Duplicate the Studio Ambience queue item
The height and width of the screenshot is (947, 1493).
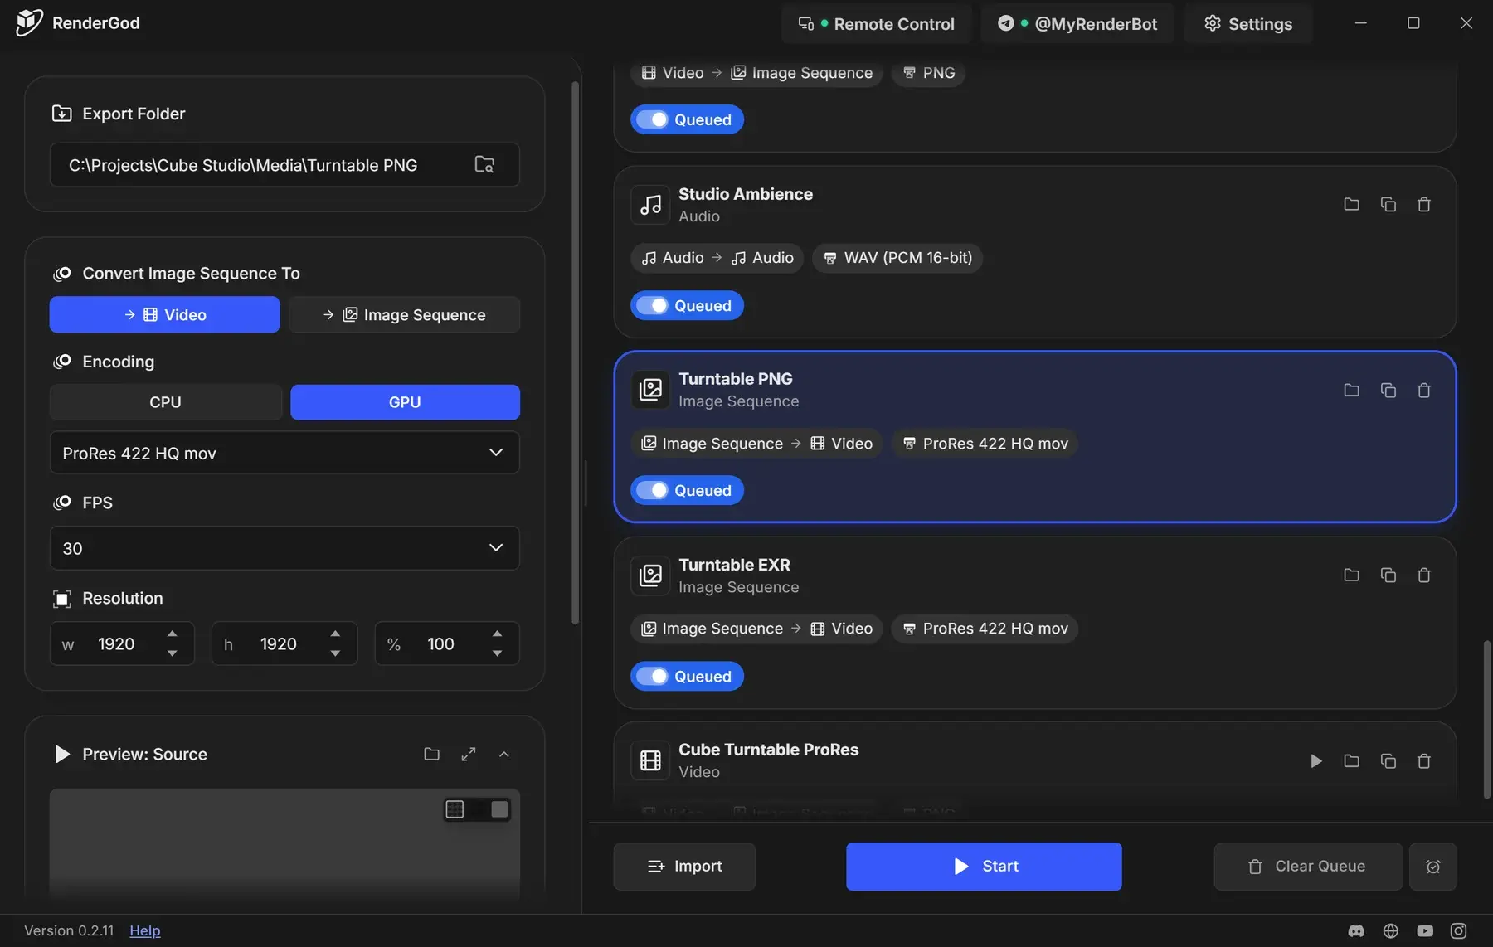(1388, 204)
